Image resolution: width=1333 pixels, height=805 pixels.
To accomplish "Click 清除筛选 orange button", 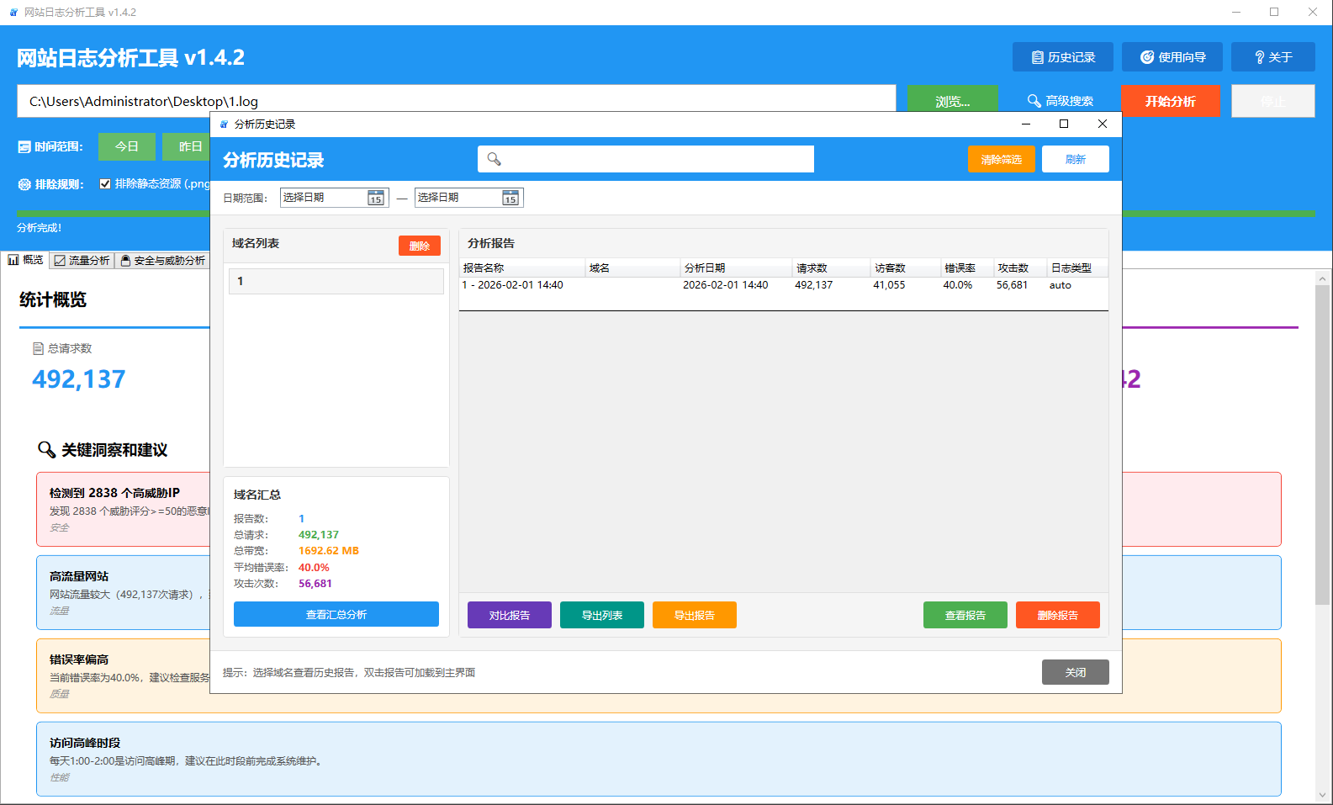I will (x=1001, y=159).
